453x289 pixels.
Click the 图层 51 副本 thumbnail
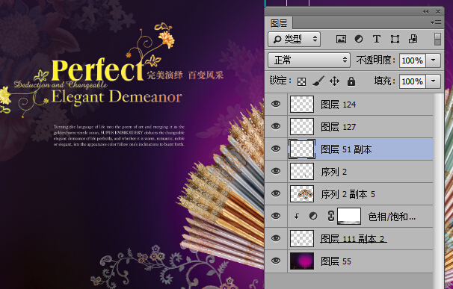[x=302, y=149]
